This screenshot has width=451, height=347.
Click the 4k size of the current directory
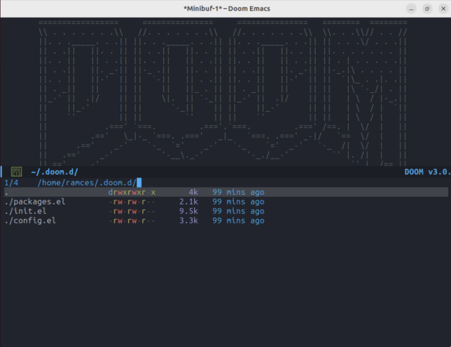pyautogui.click(x=193, y=192)
